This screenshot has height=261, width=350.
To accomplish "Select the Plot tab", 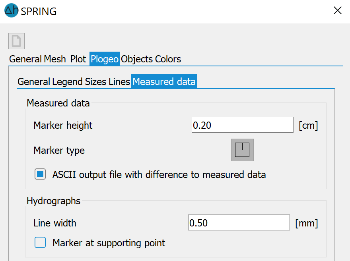I will click(78, 59).
